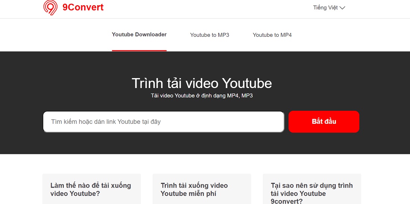Click the card heading Làm thế nào để tải xuống video Youtube?
This screenshot has height=204, width=410.
coord(91,190)
